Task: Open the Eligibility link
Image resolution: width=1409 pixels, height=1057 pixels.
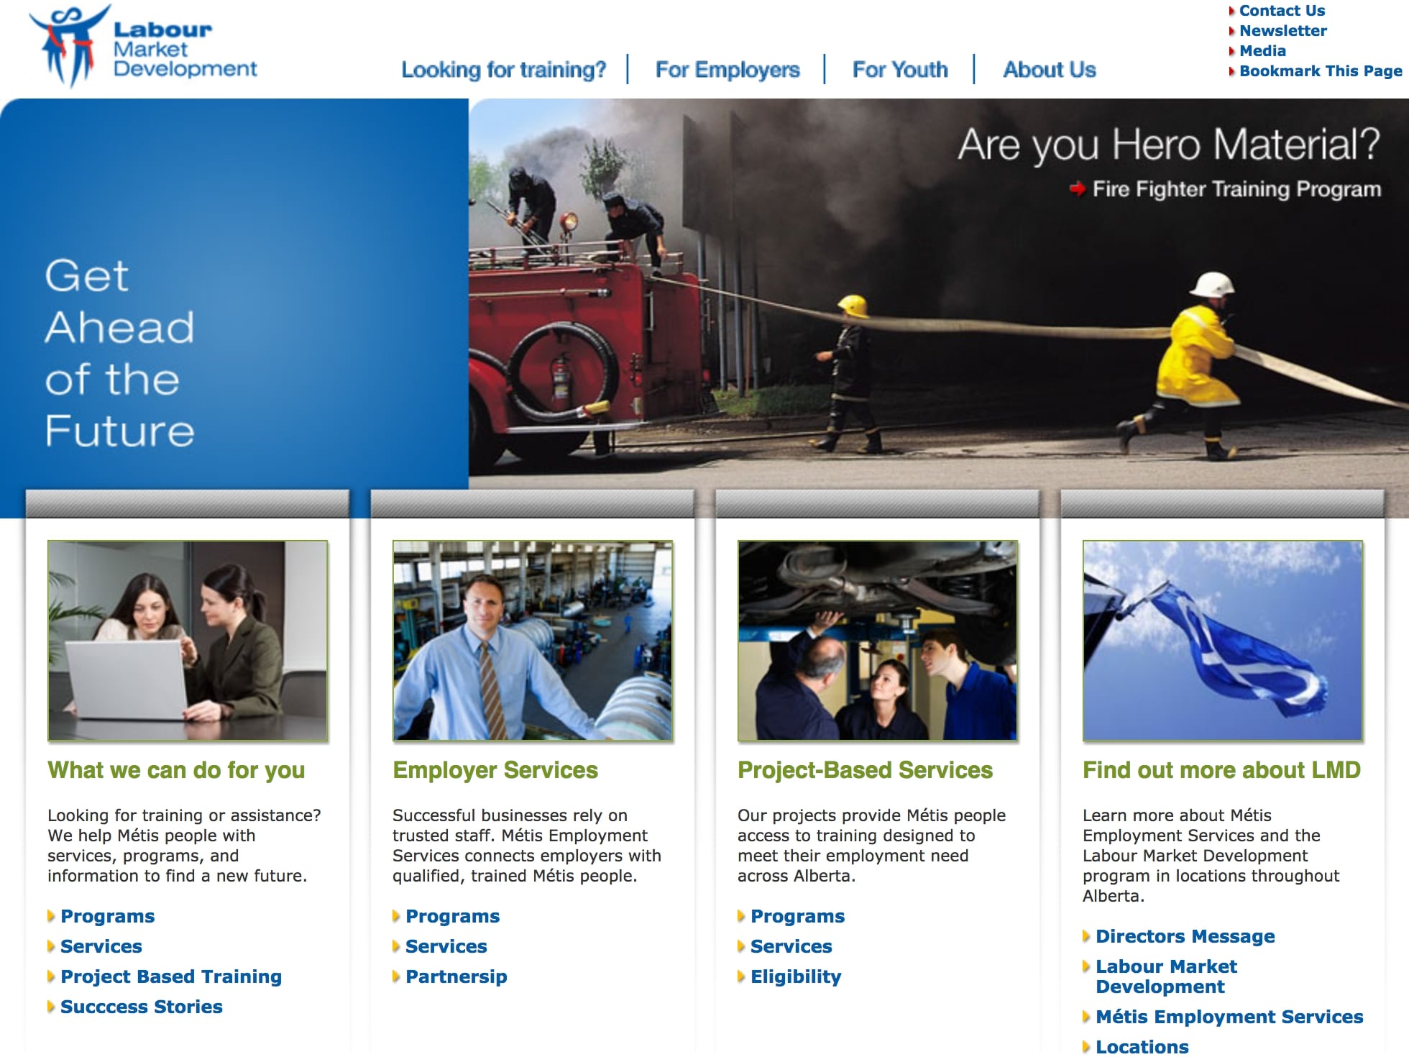Action: click(796, 976)
